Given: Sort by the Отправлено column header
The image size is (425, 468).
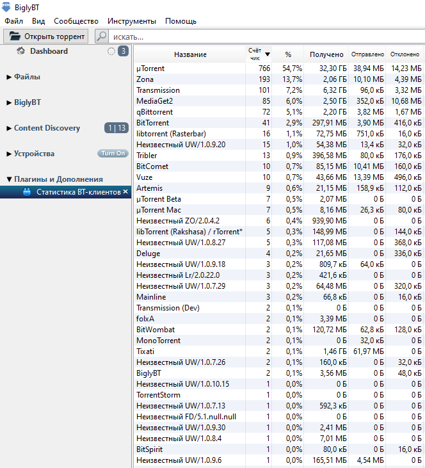Looking at the screenshot, I should (367, 54).
